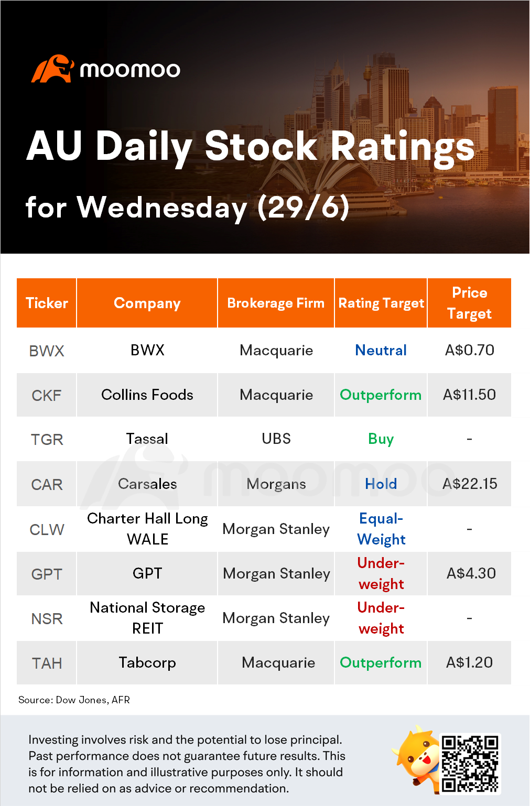
Task: Click the AU Daily Stock Ratings title
Action: (x=251, y=146)
